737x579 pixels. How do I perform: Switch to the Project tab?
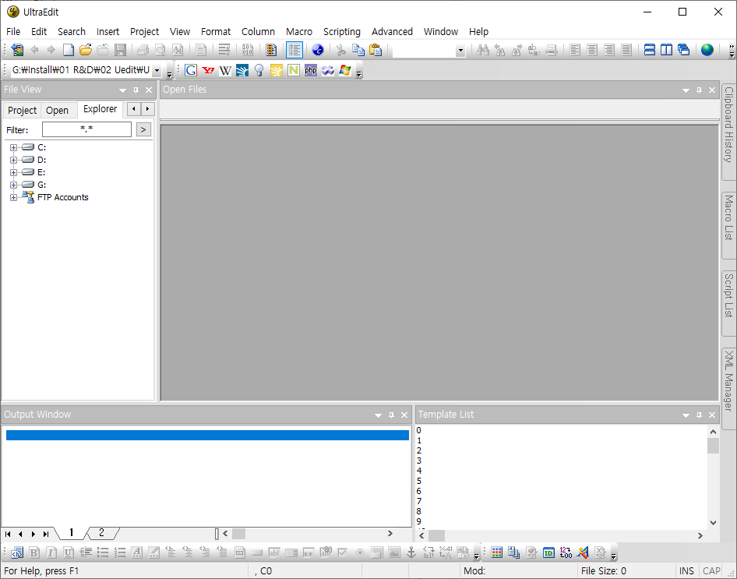[22, 111]
